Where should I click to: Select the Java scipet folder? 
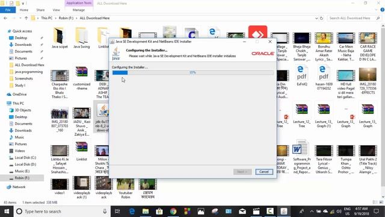60,38
